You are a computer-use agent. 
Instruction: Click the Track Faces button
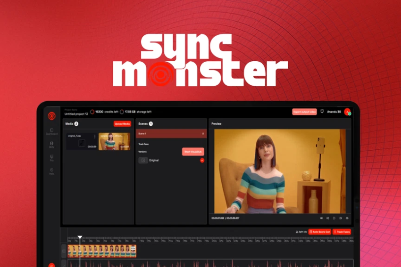(x=342, y=232)
